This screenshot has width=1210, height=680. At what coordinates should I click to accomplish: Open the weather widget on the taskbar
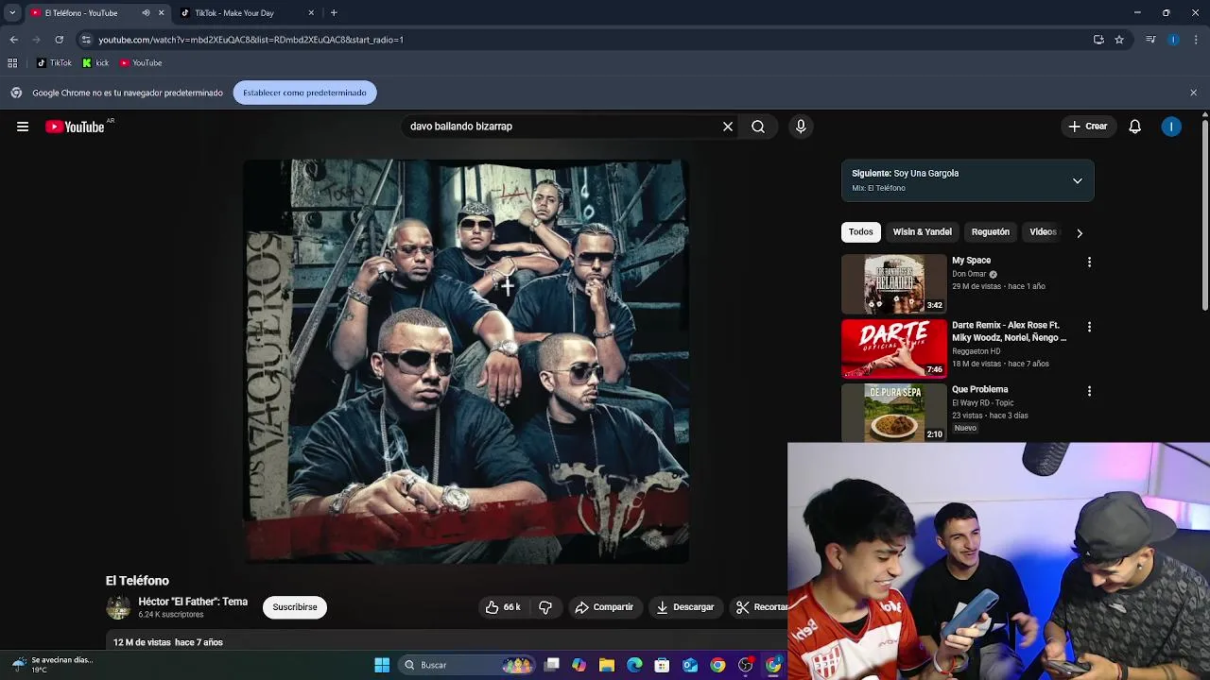(x=52, y=665)
